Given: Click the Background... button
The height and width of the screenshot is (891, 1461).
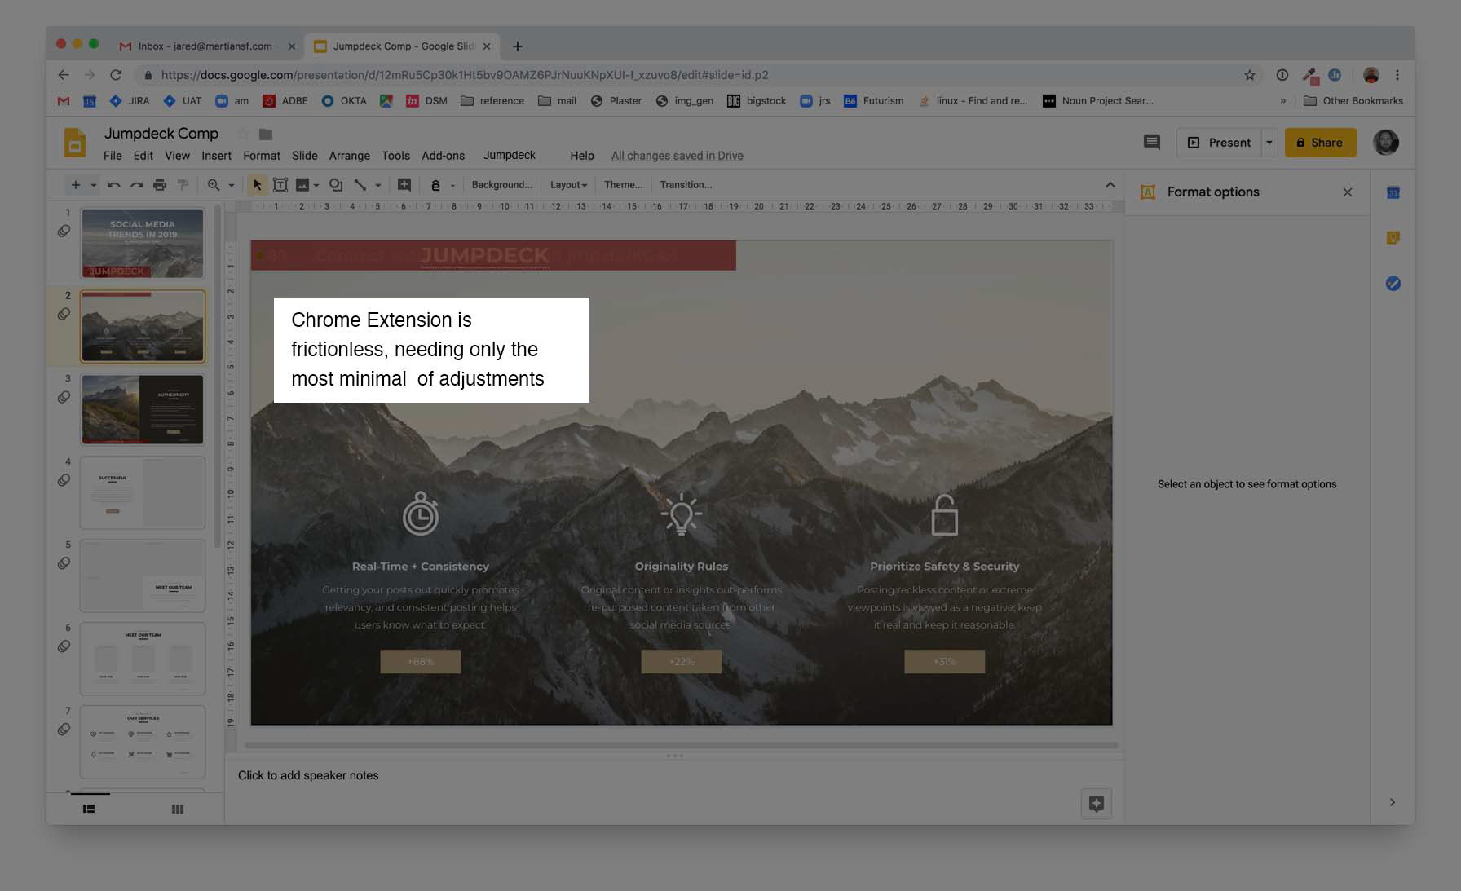Looking at the screenshot, I should [x=501, y=185].
